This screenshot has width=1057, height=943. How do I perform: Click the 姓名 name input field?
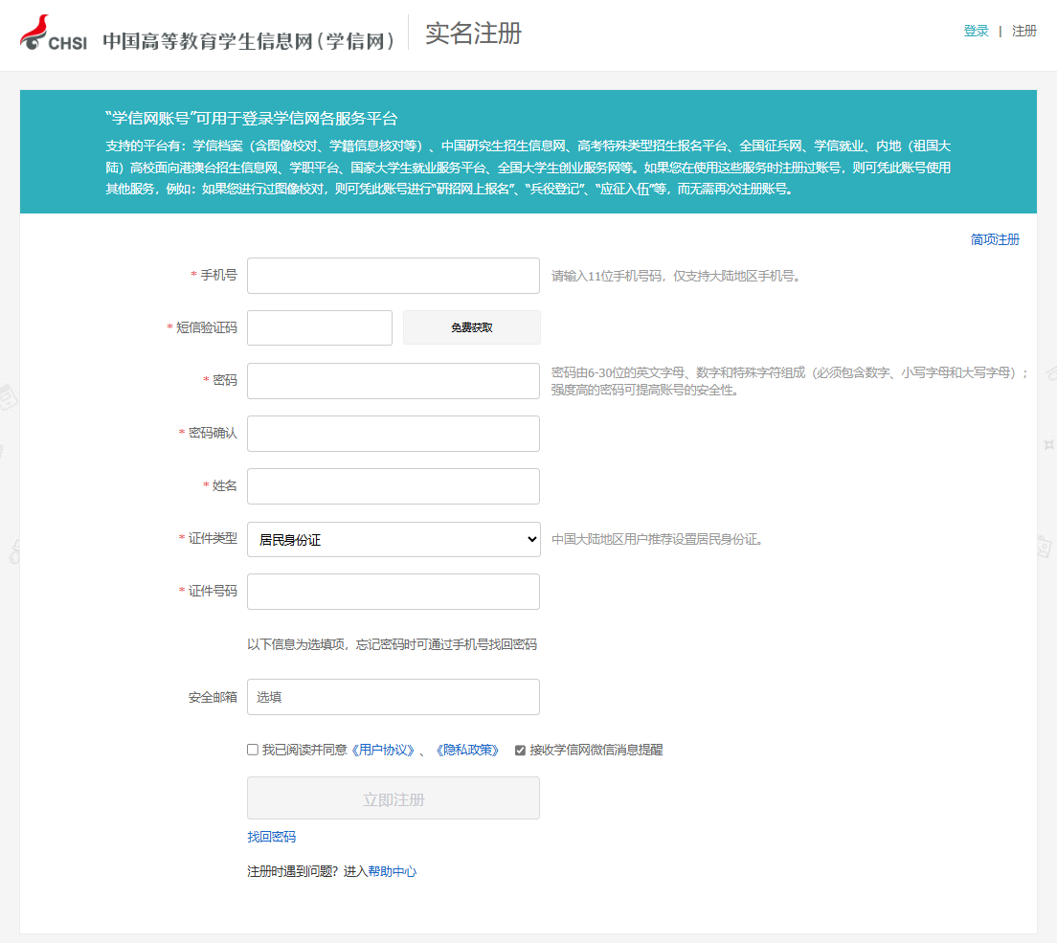(x=393, y=485)
